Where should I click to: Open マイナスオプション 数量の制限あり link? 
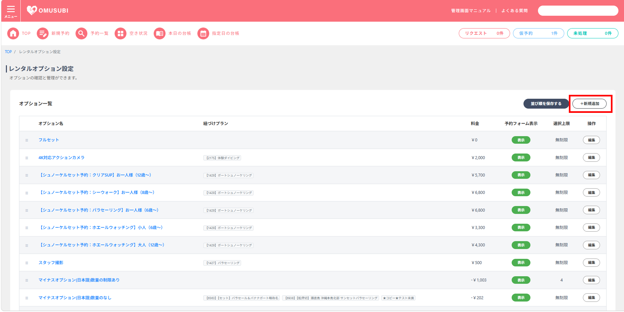pos(79,280)
